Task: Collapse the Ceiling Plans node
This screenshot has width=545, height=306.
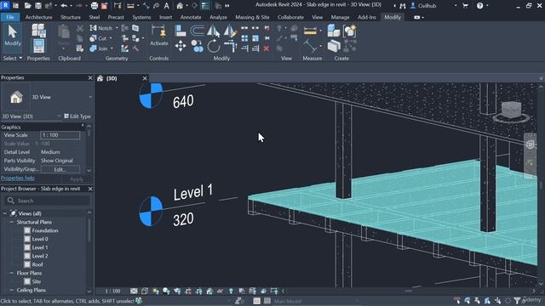Action: tap(12, 290)
